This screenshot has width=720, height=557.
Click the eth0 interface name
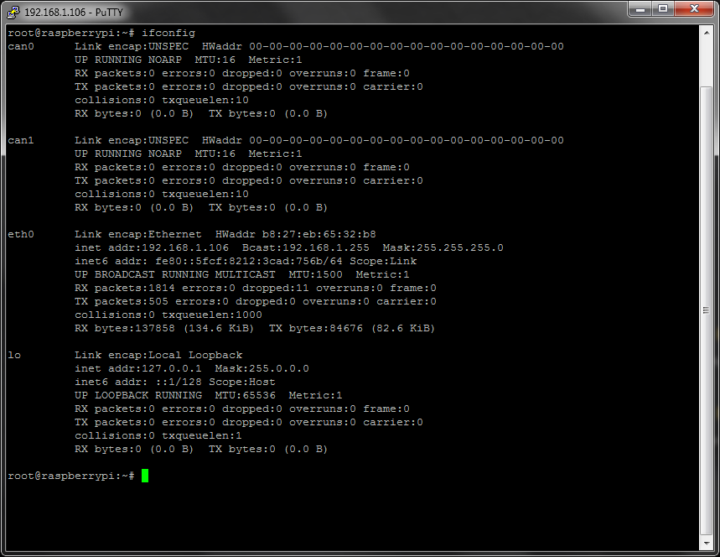21,234
